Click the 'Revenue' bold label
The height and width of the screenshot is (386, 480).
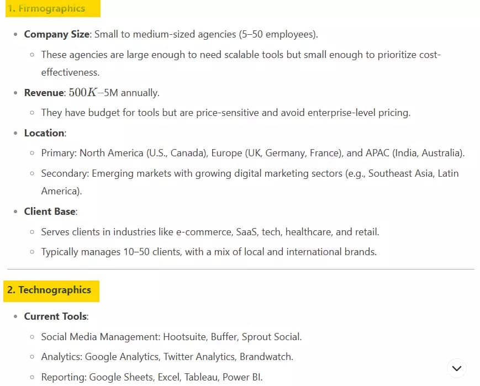click(44, 93)
